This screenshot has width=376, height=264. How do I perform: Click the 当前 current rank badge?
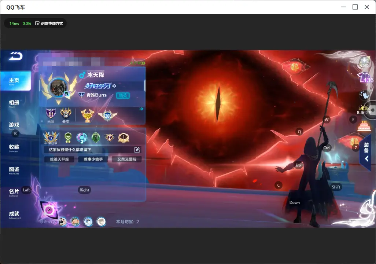(51, 115)
